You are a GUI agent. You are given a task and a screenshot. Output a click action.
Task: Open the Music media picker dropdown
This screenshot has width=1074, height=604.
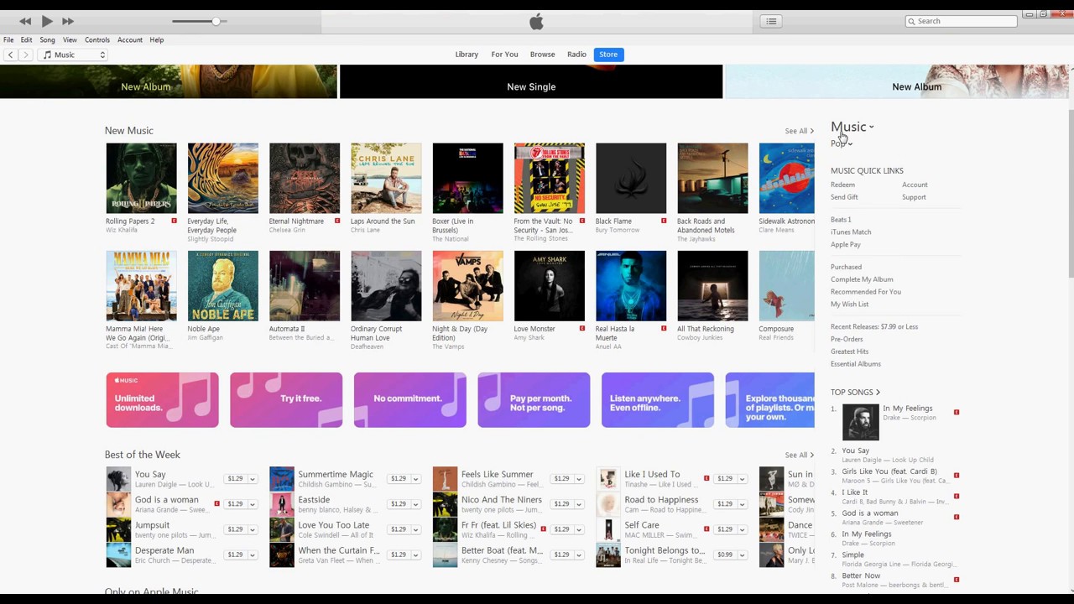point(74,55)
